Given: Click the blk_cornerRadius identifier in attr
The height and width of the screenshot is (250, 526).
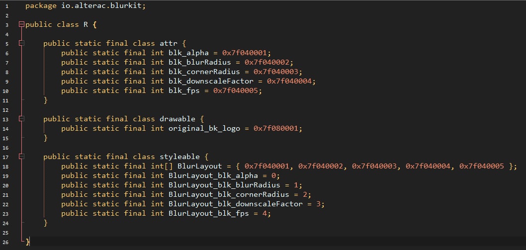Looking at the screenshot, I should point(204,72).
